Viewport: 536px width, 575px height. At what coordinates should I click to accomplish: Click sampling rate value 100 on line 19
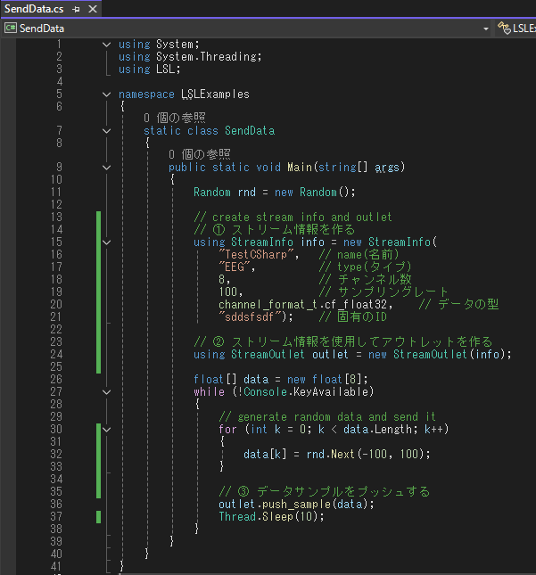(227, 292)
